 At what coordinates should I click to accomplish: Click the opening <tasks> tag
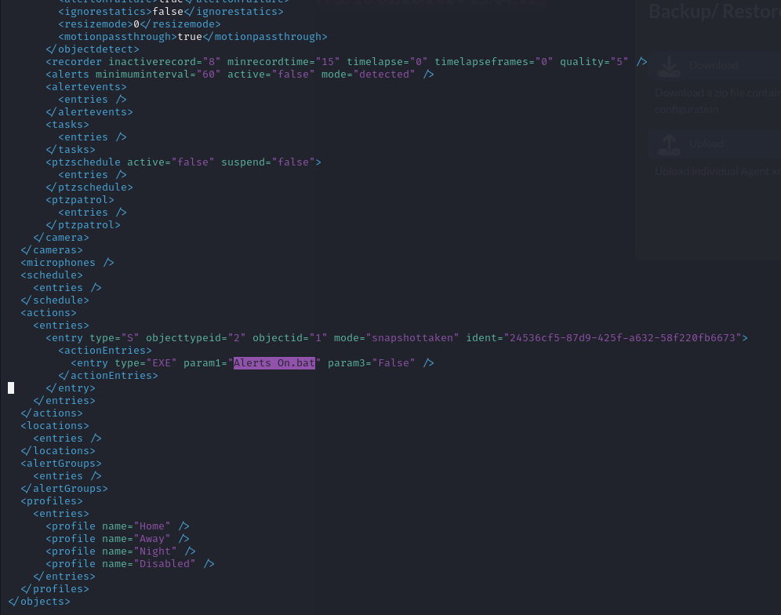point(67,125)
